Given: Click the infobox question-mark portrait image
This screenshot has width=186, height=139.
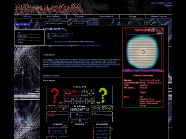Looking at the screenshot, I should [x=144, y=51].
